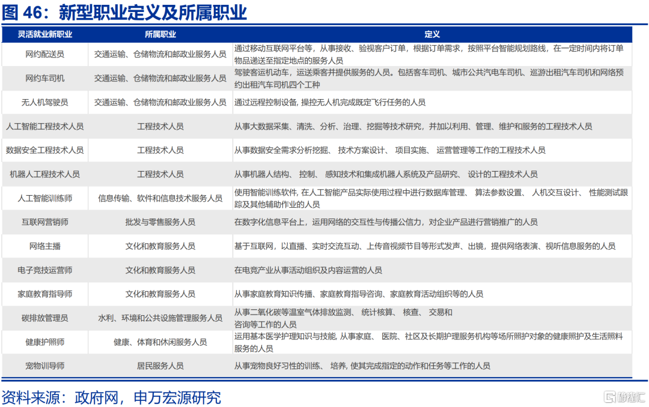The image size is (649, 407).
Task: Click 工程技术人员 in 人工智能工程技术人员 row
Action: [x=160, y=126]
